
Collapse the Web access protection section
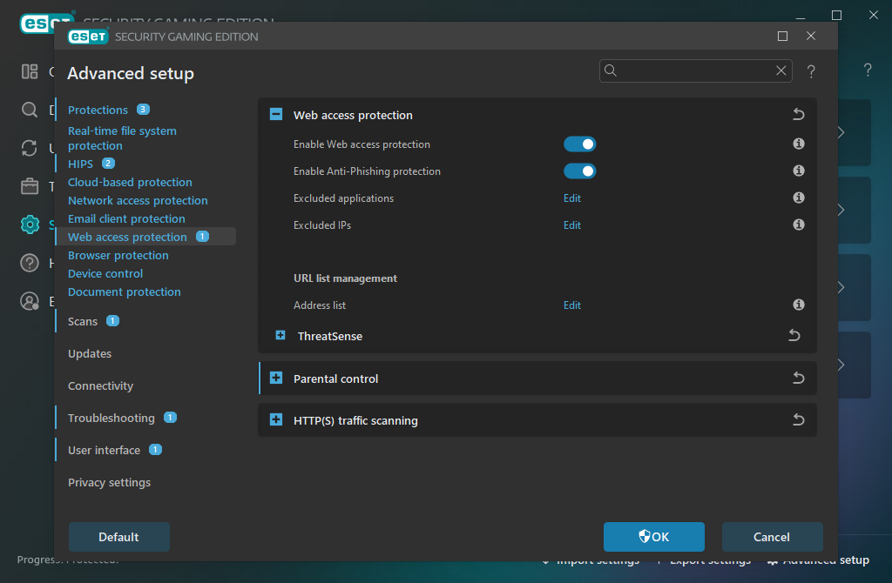click(276, 114)
